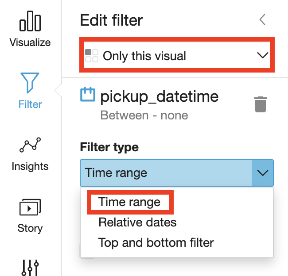Delete the pickup_datetime filter with trash icon
This screenshot has height=276, width=288.
pos(261,104)
